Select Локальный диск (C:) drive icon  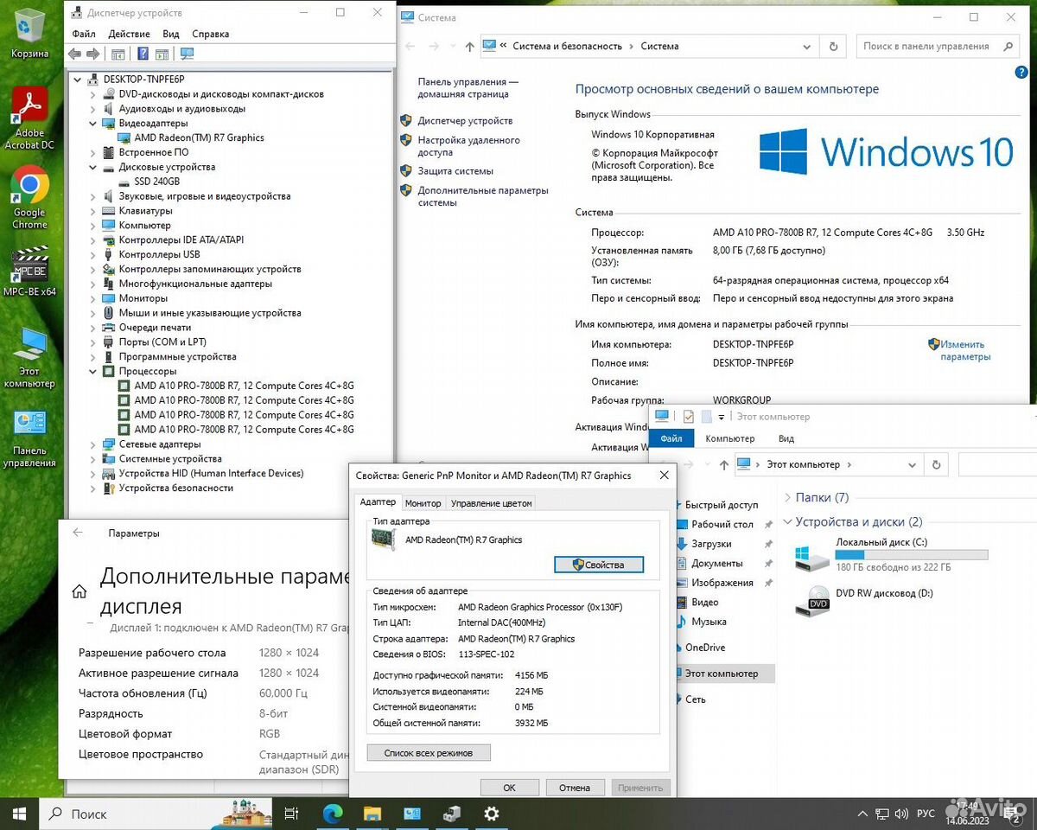(x=813, y=558)
